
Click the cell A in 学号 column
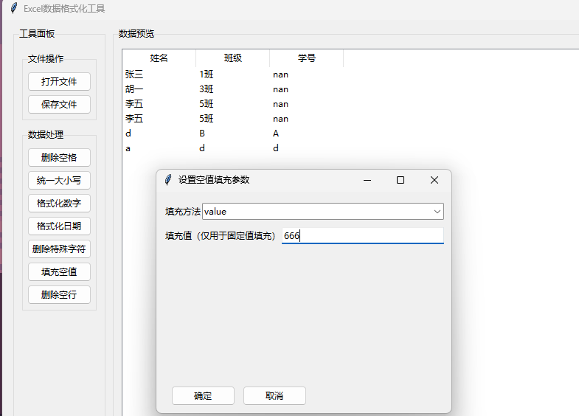tap(276, 134)
